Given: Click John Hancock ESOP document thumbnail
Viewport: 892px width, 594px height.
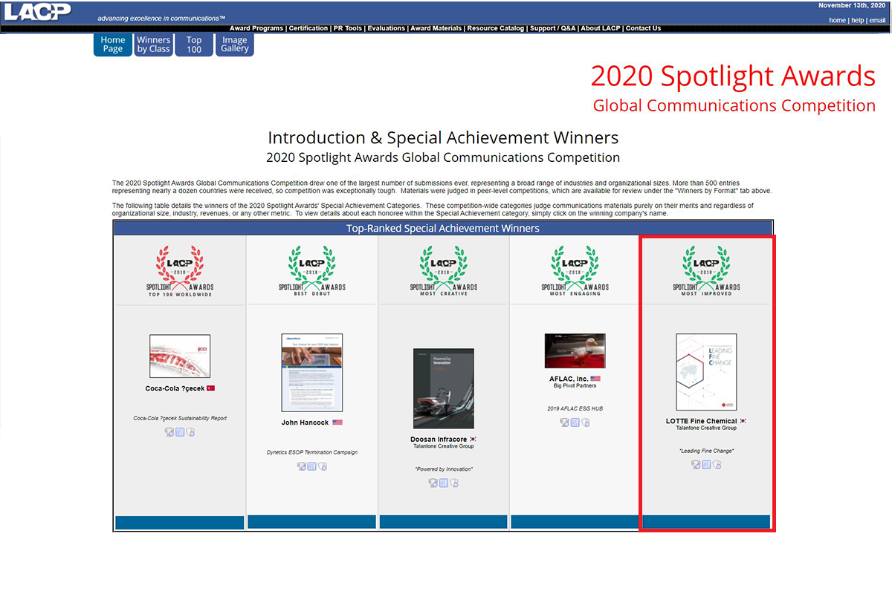Looking at the screenshot, I should (311, 373).
